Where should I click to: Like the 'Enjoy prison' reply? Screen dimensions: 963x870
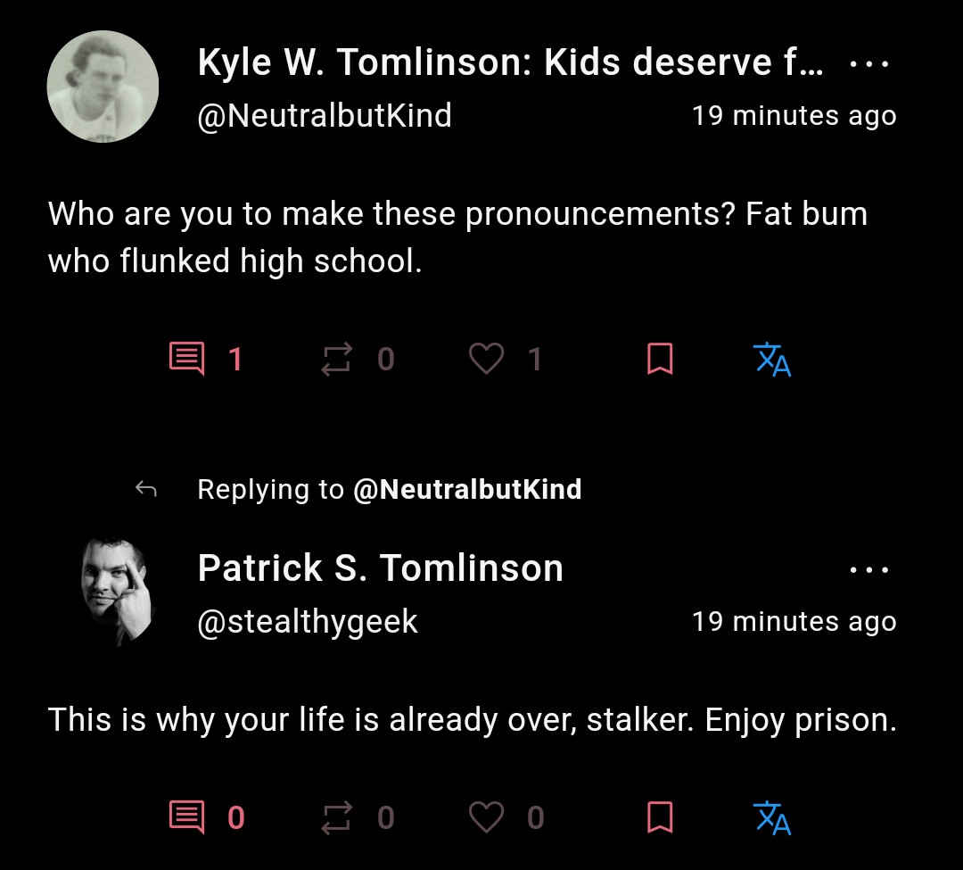pyautogui.click(x=487, y=817)
